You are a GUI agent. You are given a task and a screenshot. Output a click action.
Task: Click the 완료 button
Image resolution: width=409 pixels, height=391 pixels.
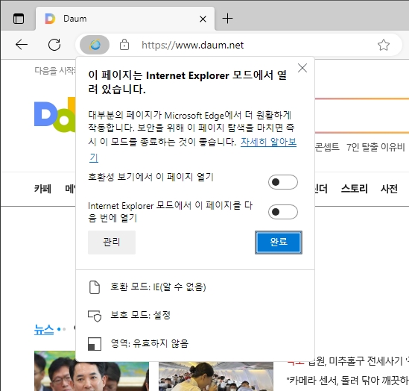click(279, 242)
